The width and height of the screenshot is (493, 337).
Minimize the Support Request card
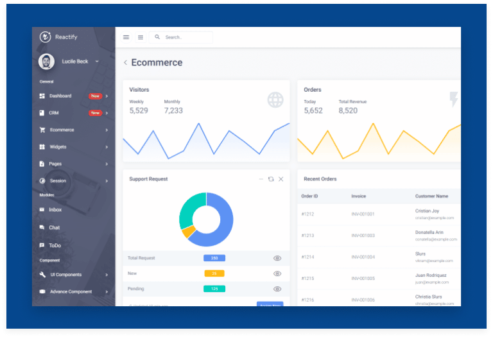[x=261, y=179]
